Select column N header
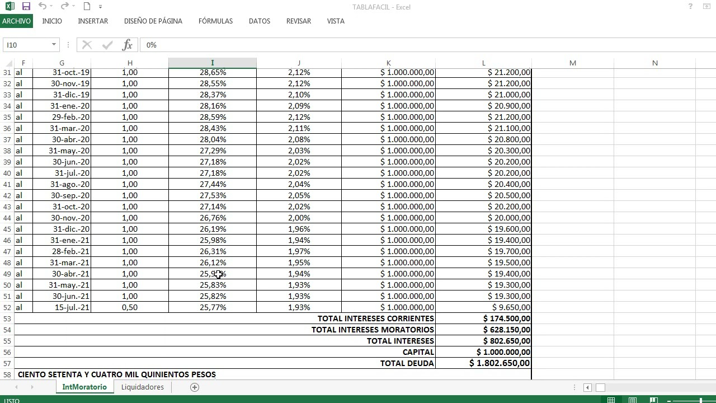The width and height of the screenshot is (716, 403). (654, 63)
